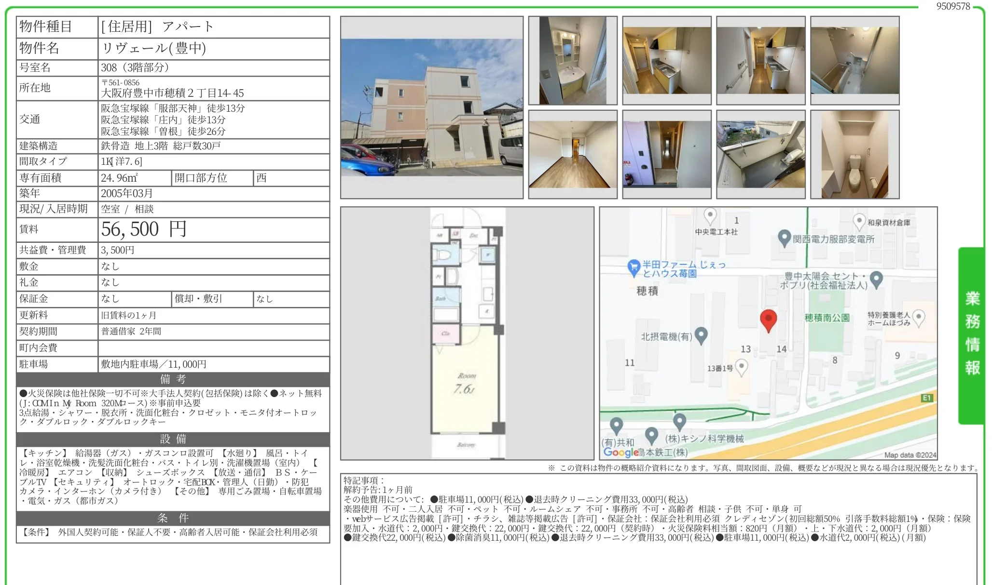Click status value 空室 / 相談
This screenshot has height=585, width=992.
click(127, 209)
